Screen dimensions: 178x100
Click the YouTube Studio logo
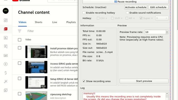(x=21, y=1)
